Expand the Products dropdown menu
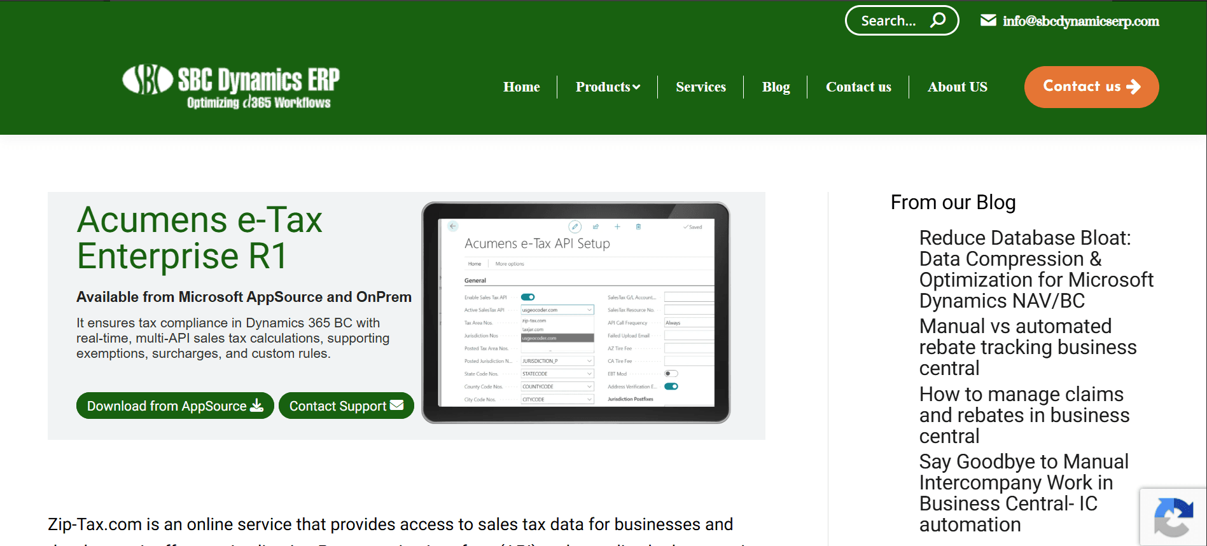 608,87
